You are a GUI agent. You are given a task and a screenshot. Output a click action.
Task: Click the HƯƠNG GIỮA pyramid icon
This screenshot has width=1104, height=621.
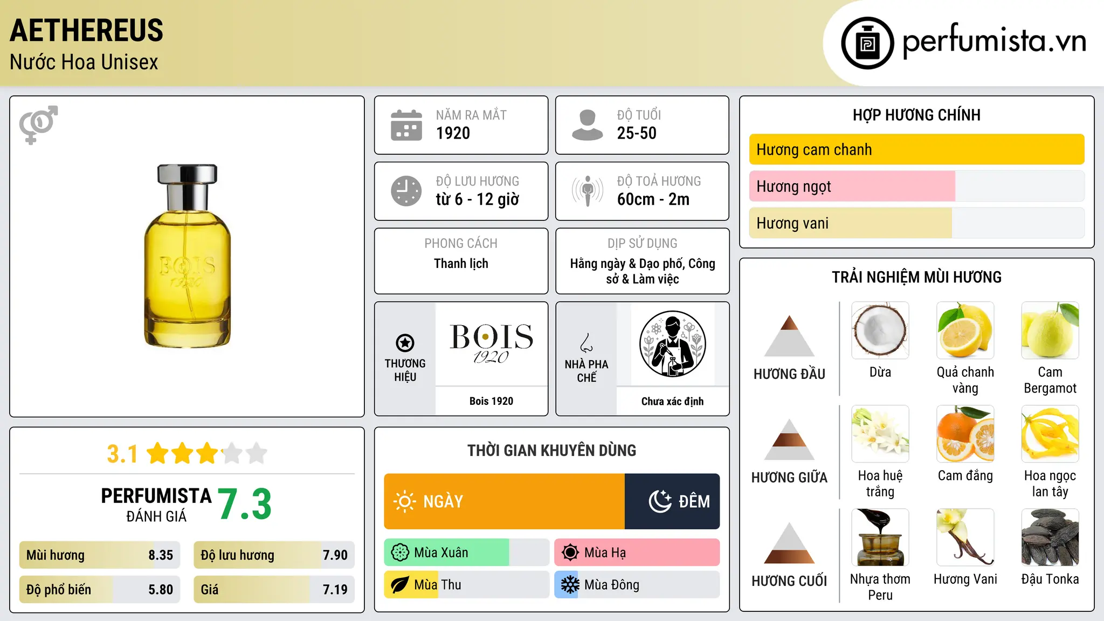click(789, 439)
